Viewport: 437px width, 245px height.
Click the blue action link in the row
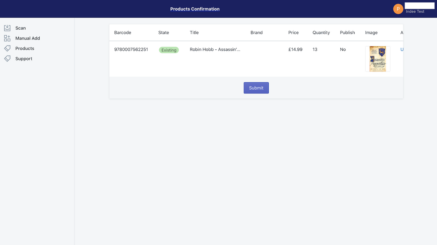(x=402, y=49)
